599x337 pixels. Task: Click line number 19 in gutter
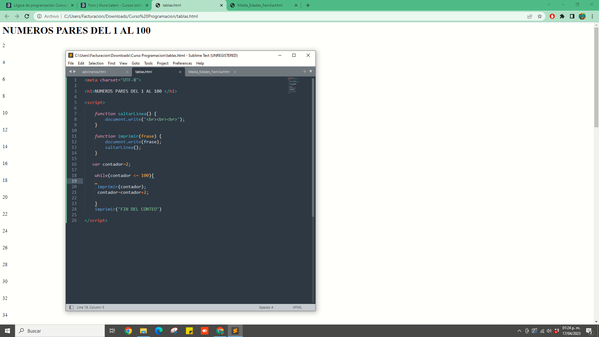pos(74,181)
